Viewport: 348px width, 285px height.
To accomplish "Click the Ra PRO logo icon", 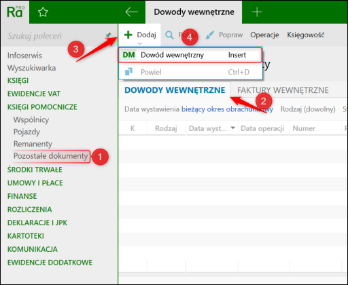I will coord(15,12).
